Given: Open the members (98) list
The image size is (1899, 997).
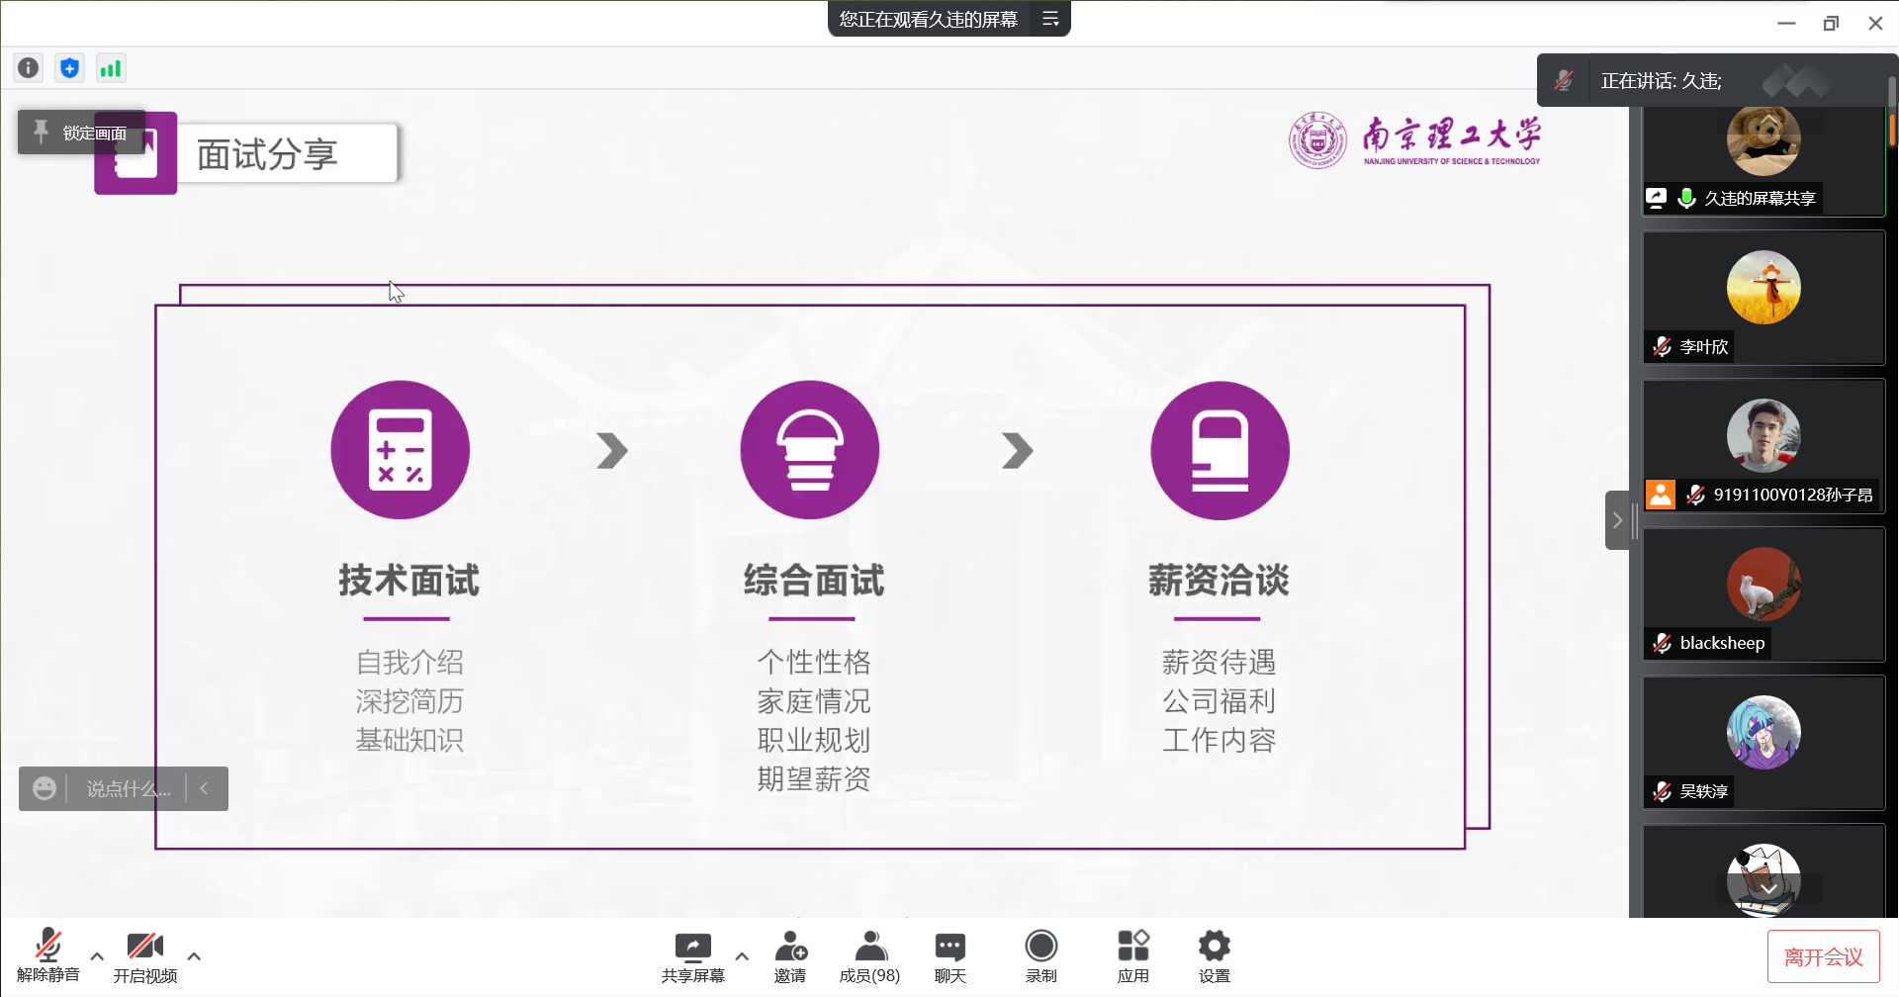Looking at the screenshot, I should point(869,956).
